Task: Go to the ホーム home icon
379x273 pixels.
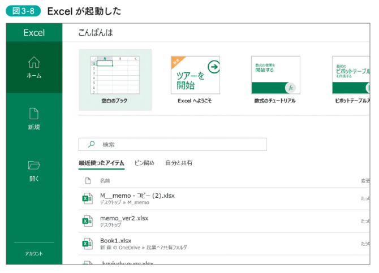Action: click(x=34, y=62)
